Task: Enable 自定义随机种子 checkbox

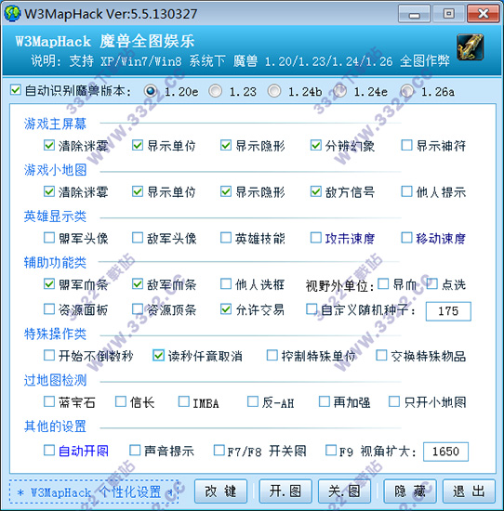Action: (312, 308)
